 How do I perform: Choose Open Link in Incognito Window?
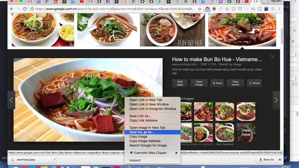152,109
